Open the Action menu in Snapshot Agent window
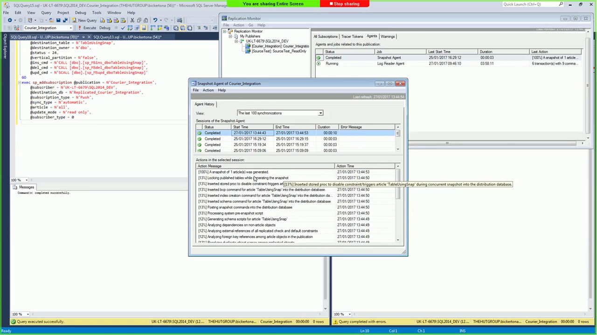Image resolution: width=597 pixels, height=335 pixels. pyautogui.click(x=208, y=90)
